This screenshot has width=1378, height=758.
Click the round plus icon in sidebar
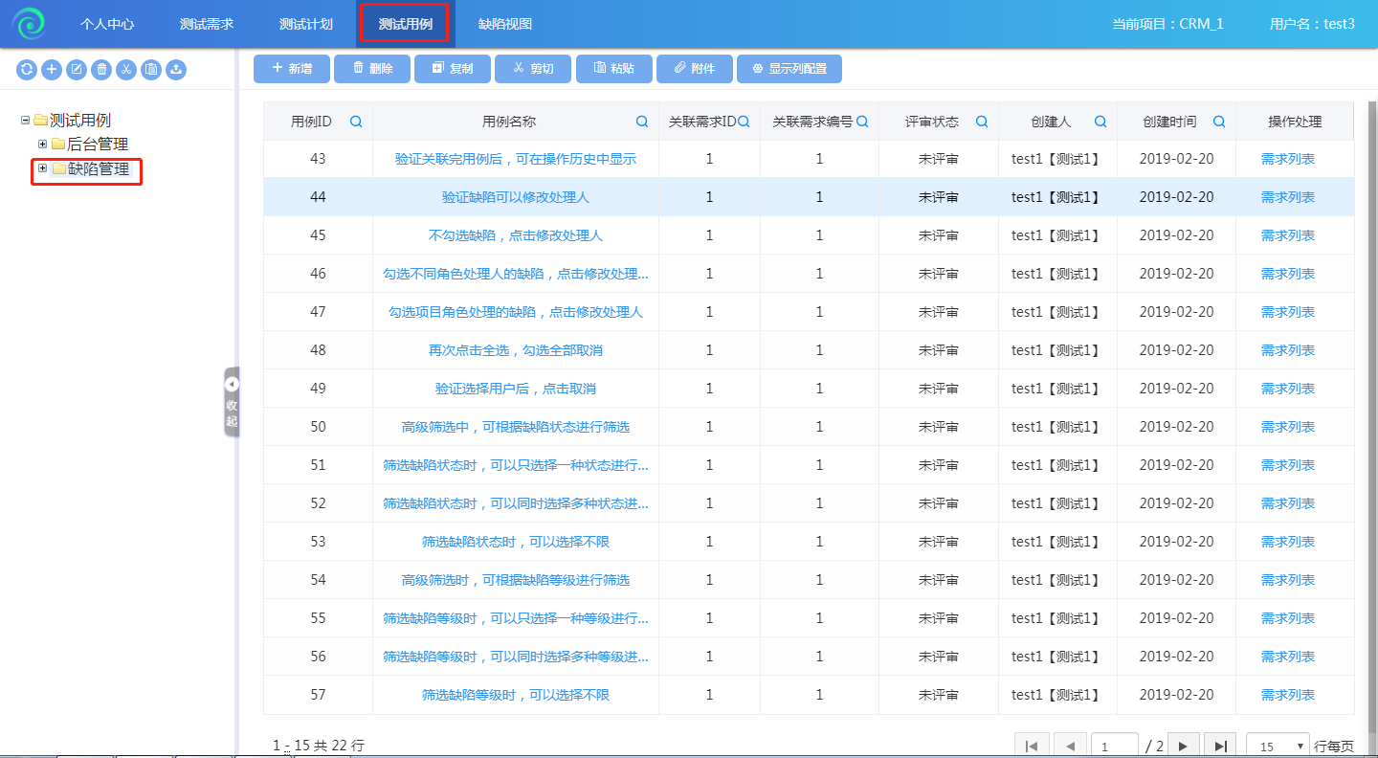click(x=52, y=69)
